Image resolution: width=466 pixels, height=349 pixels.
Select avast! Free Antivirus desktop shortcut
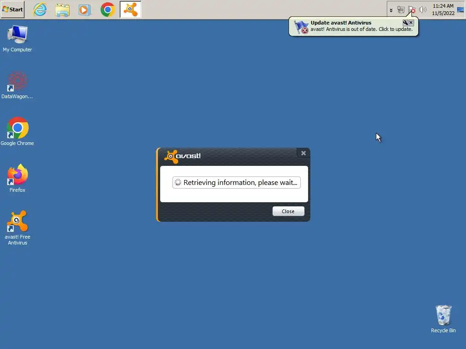pos(17,228)
